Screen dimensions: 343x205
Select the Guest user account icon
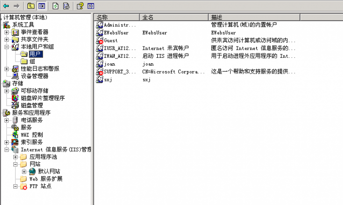[99, 40]
